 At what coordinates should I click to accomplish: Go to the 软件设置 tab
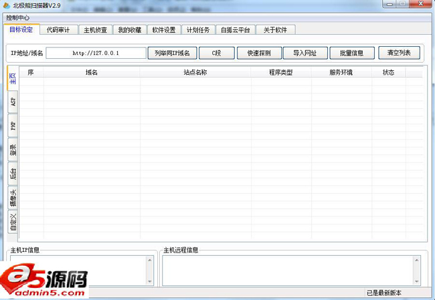(x=164, y=29)
